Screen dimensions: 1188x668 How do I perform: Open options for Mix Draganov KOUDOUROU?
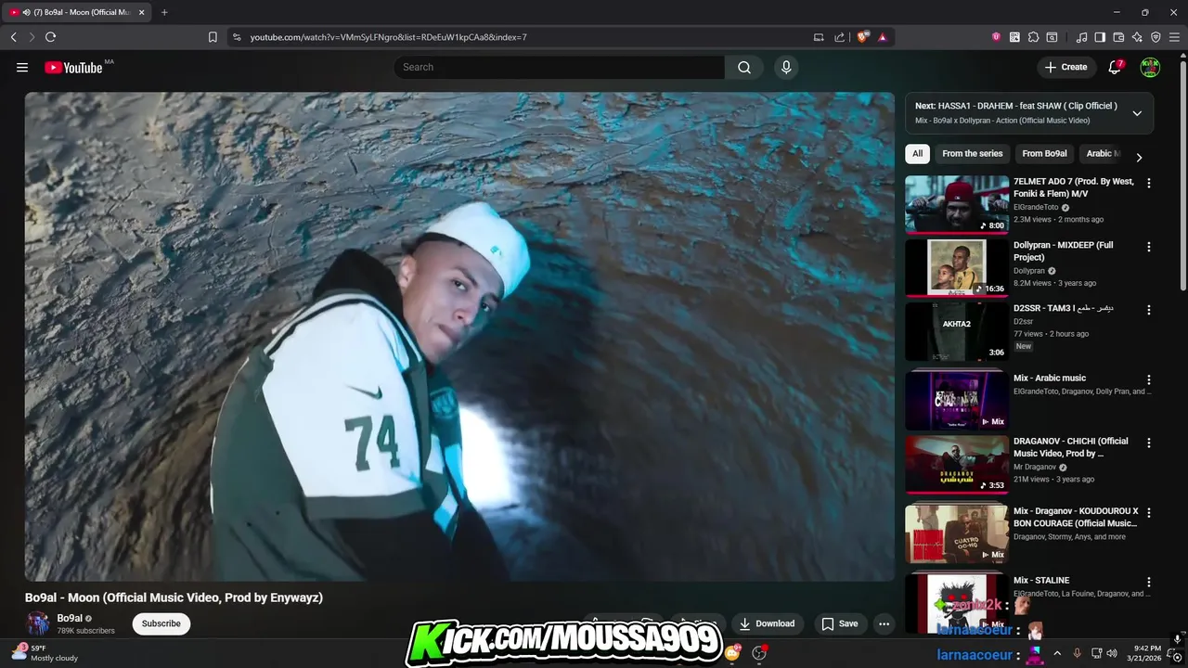pyautogui.click(x=1148, y=512)
